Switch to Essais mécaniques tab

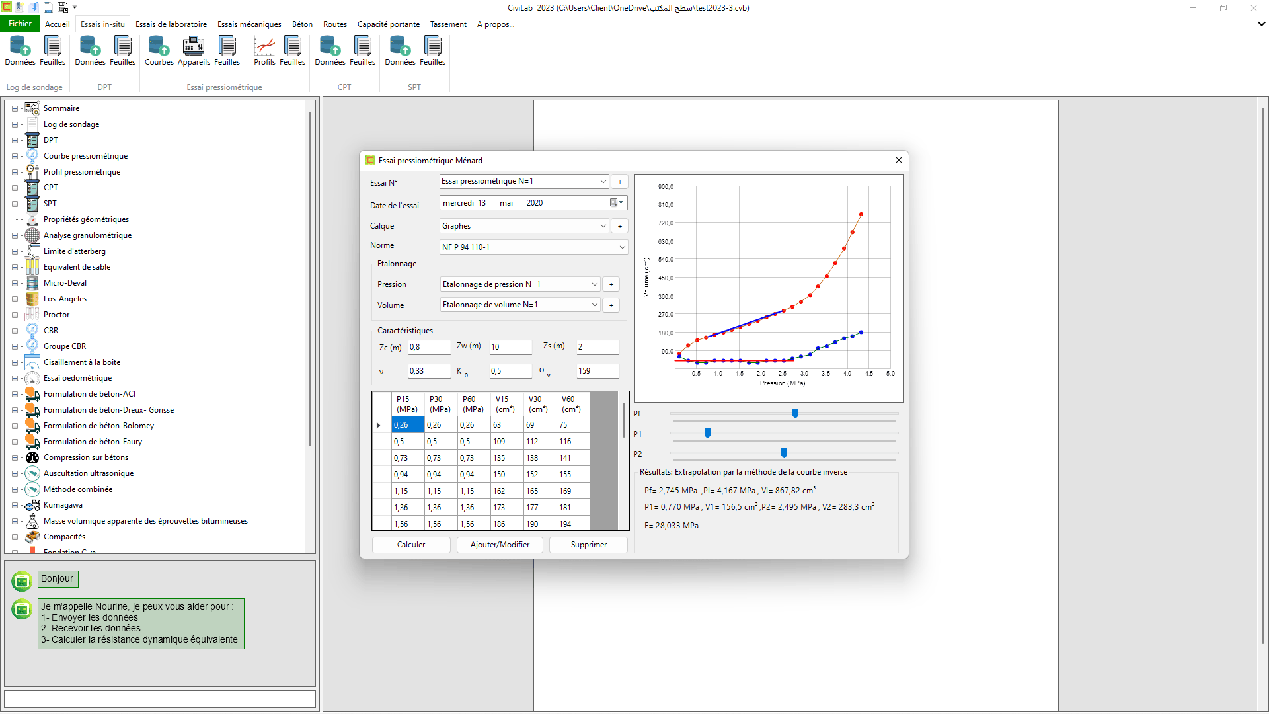[x=249, y=24]
